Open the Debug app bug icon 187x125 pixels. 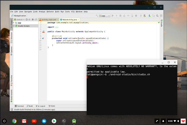[120, 16]
